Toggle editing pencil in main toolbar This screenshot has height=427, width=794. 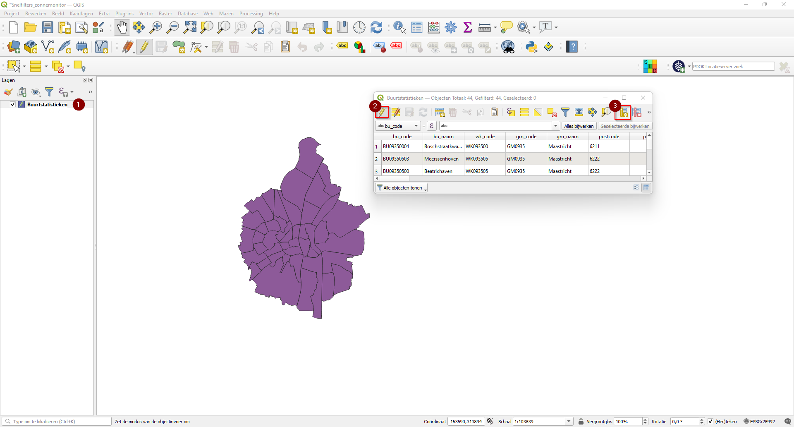(144, 47)
